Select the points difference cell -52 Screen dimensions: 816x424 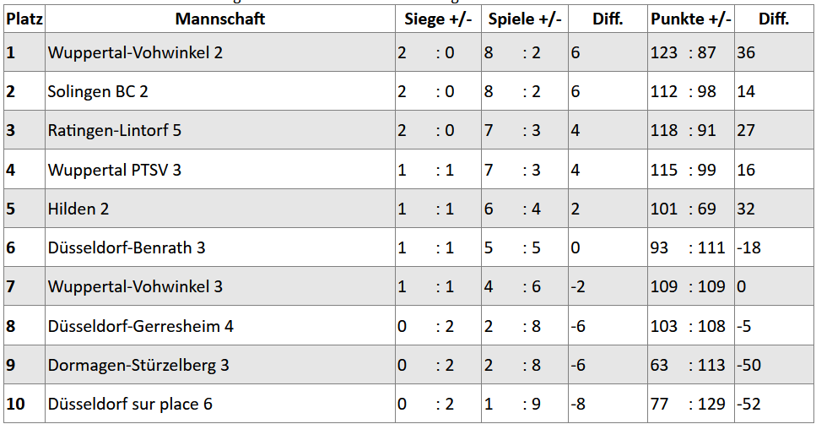pyautogui.click(x=775, y=404)
